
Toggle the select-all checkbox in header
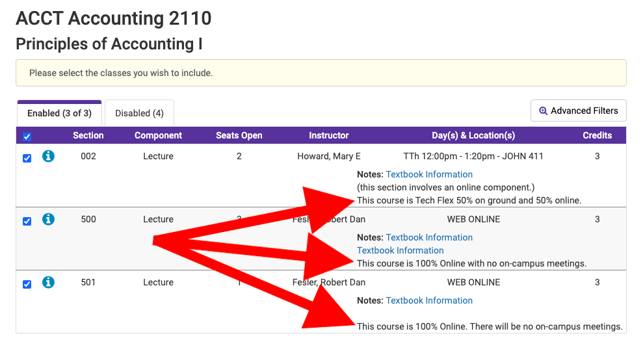(27, 137)
